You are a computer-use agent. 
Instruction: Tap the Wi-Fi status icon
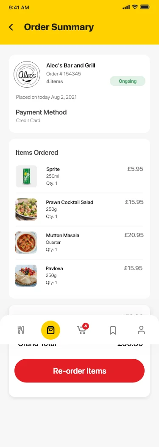(x=135, y=7)
